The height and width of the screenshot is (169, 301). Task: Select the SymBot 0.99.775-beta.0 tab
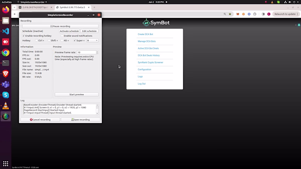(72, 7)
